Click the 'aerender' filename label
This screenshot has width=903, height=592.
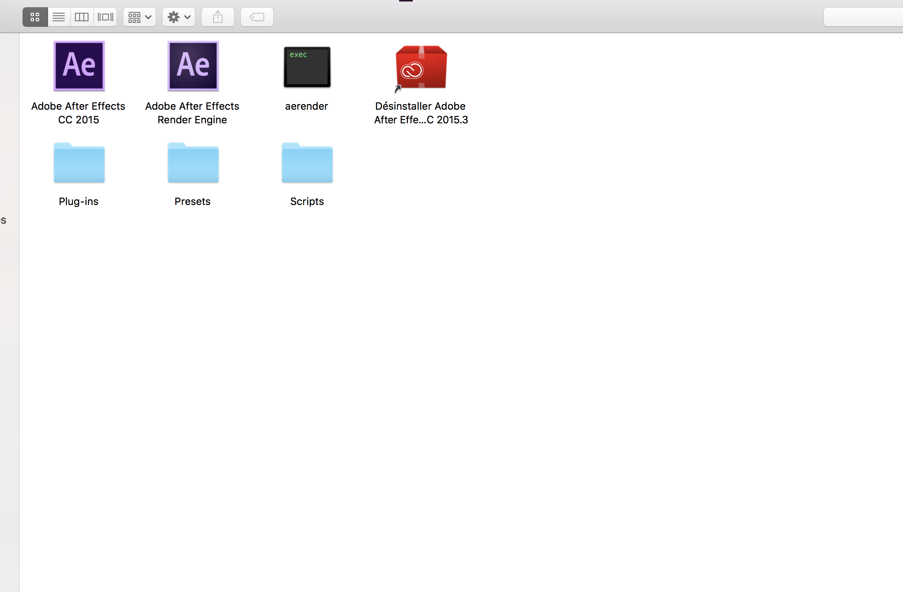[x=306, y=106]
